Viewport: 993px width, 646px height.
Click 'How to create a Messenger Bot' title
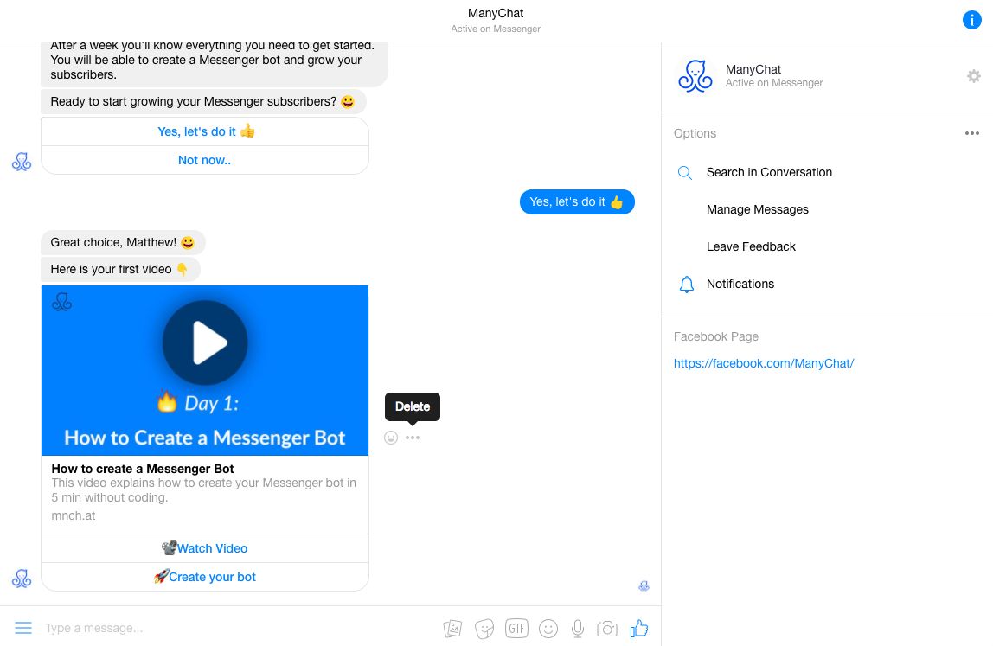point(143,470)
